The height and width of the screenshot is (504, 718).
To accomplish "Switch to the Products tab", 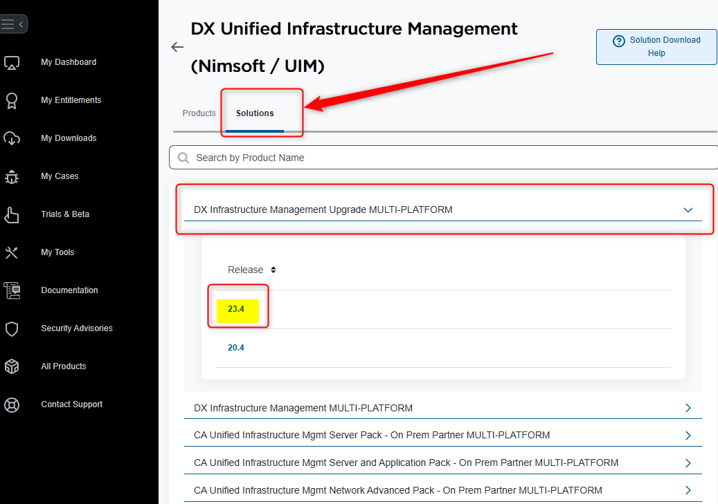I will click(x=199, y=113).
